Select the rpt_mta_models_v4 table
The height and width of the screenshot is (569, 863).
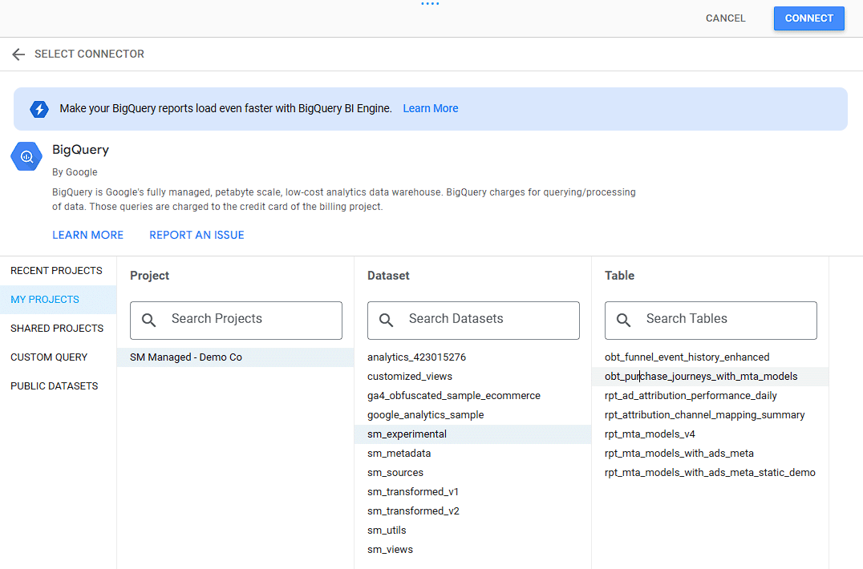(710, 434)
